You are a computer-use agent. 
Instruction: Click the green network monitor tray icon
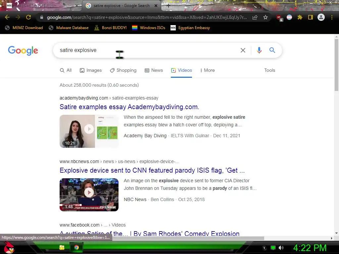pos(273,248)
